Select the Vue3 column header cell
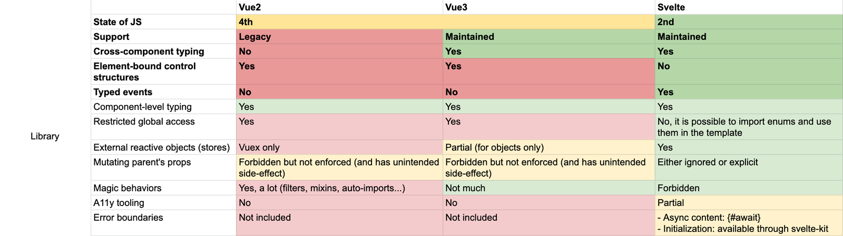The image size is (843, 236). (548, 7)
